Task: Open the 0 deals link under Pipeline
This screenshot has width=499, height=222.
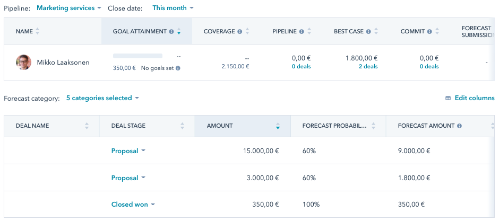Action: pyautogui.click(x=302, y=67)
